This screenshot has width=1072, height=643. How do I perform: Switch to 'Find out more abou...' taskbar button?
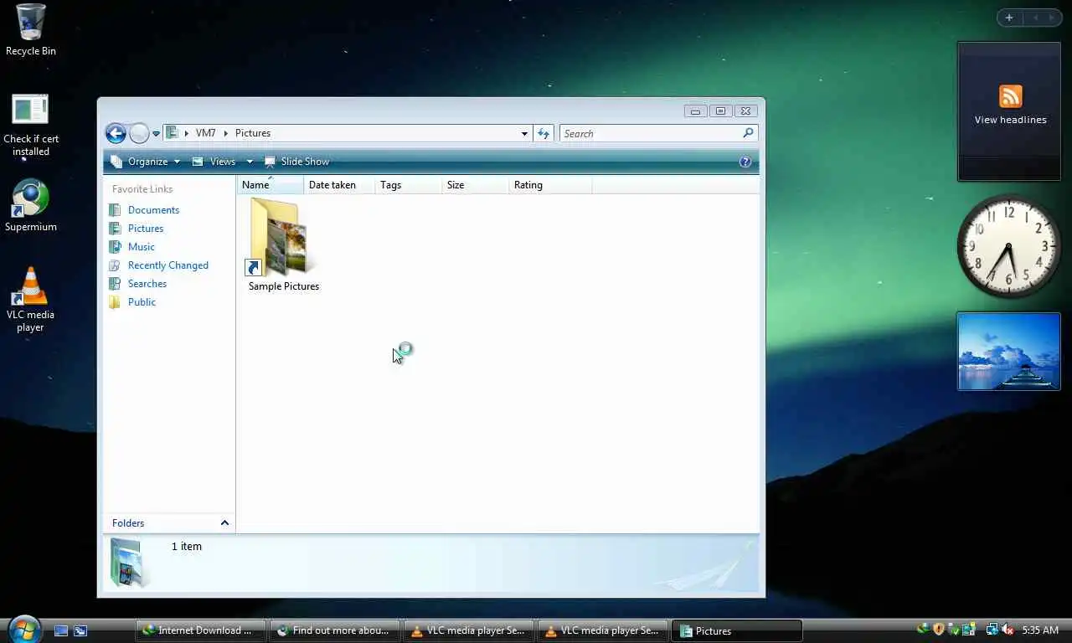[334, 630]
